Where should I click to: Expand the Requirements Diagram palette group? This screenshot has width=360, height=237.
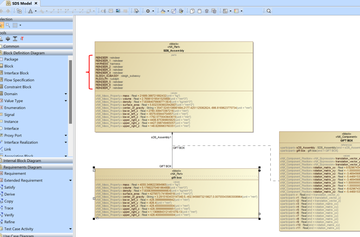[37, 167]
